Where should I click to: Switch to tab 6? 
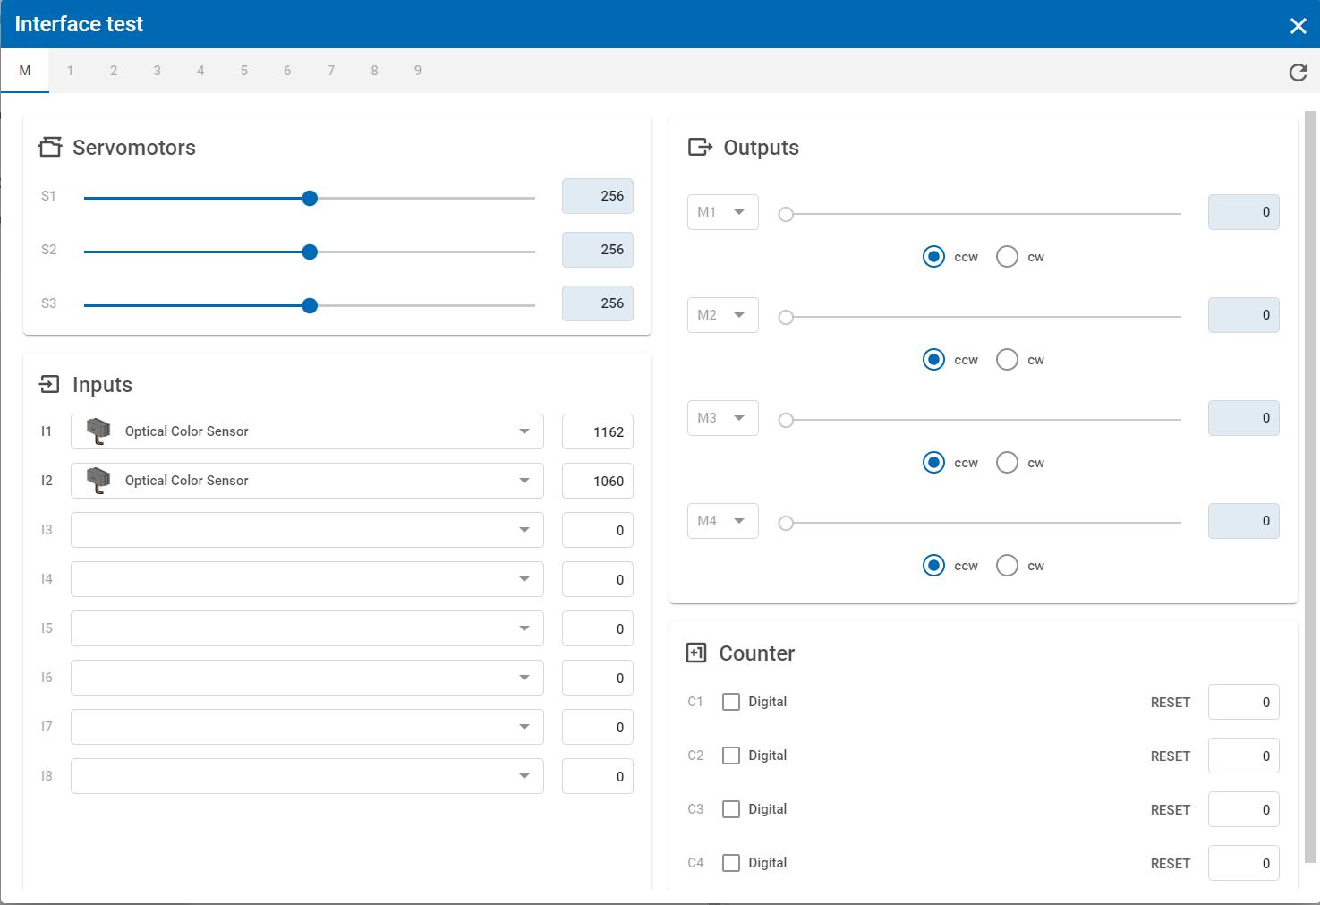coord(287,71)
